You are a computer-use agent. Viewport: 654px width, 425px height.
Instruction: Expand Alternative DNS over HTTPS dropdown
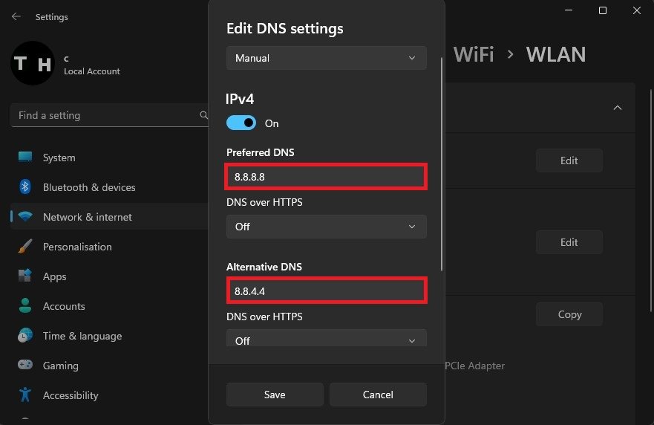click(x=326, y=340)
